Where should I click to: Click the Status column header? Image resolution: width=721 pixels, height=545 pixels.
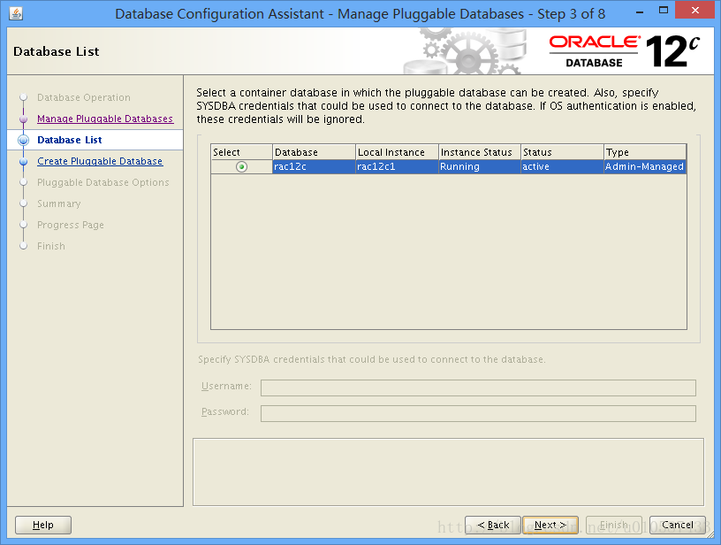pos(562,152)
